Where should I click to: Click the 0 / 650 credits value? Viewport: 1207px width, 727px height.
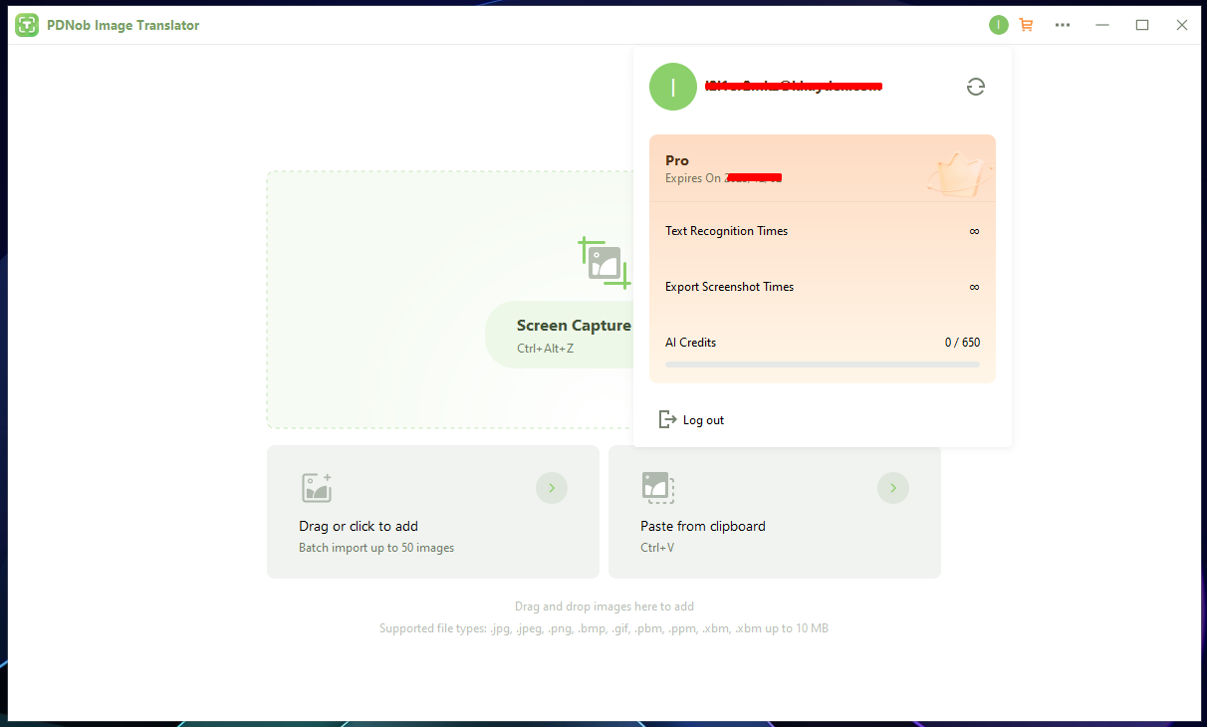click(x=962, y=343)
